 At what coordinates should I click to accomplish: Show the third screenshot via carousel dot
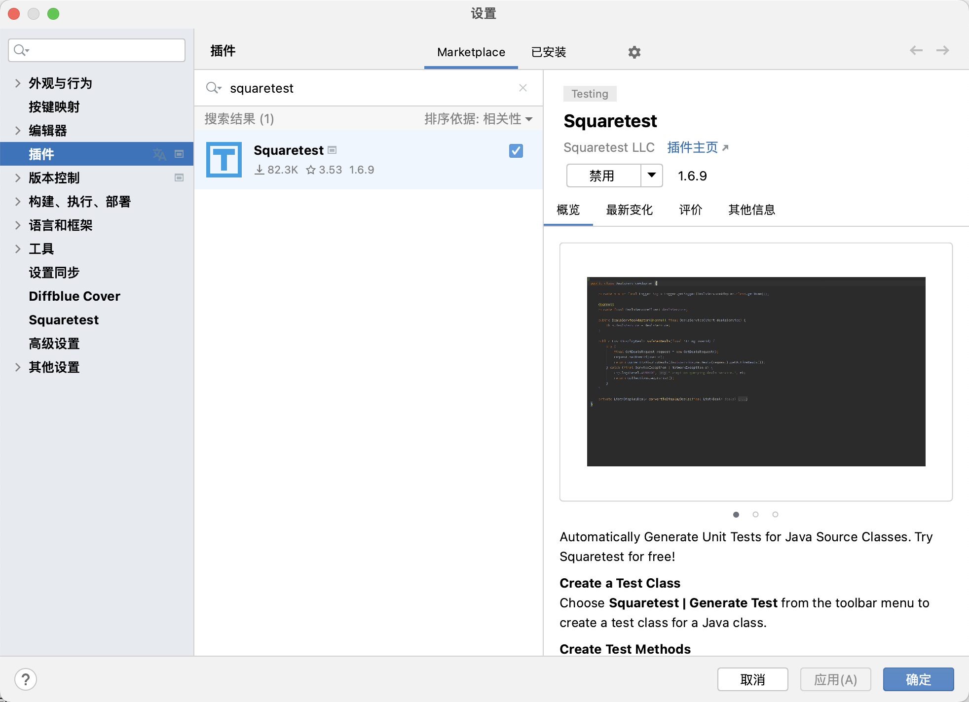pyautogui.click(x=775, y=515)
